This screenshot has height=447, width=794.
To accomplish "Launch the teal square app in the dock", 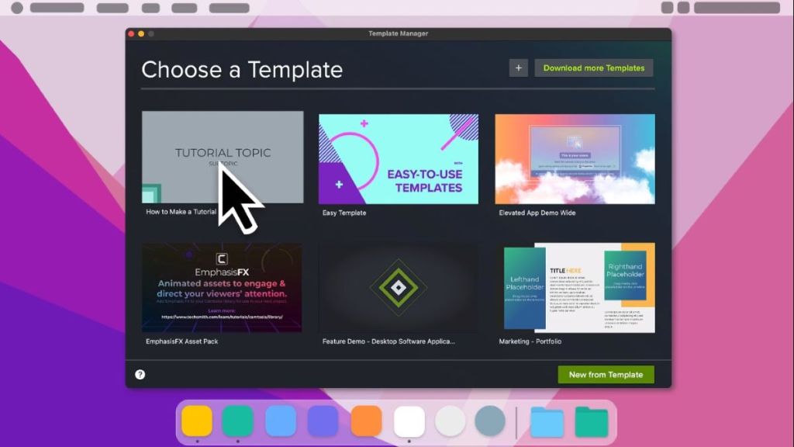I will tap(238, 421).
